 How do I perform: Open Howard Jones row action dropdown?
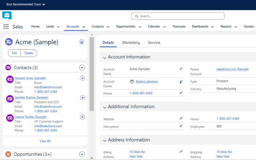pyautogui.click(x=83, y=78)
